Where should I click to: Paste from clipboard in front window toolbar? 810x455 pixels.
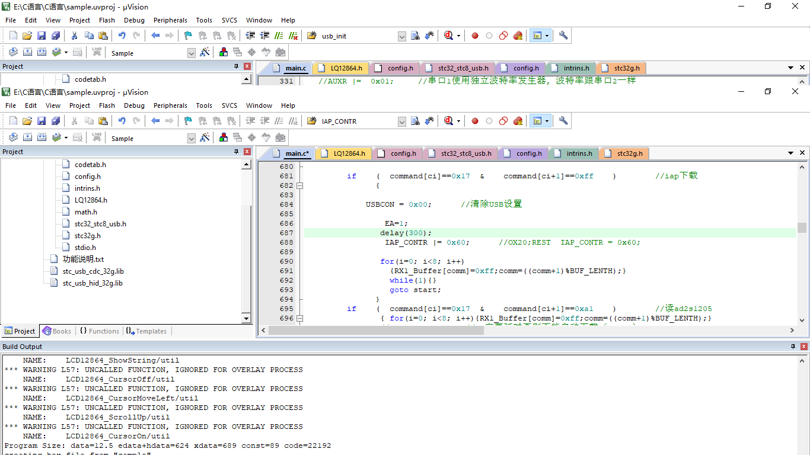tap(103, 121)
